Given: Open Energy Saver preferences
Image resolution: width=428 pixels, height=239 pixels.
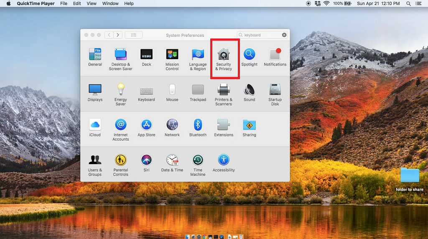Looking at the screenshot, I should tap(120, 94).
